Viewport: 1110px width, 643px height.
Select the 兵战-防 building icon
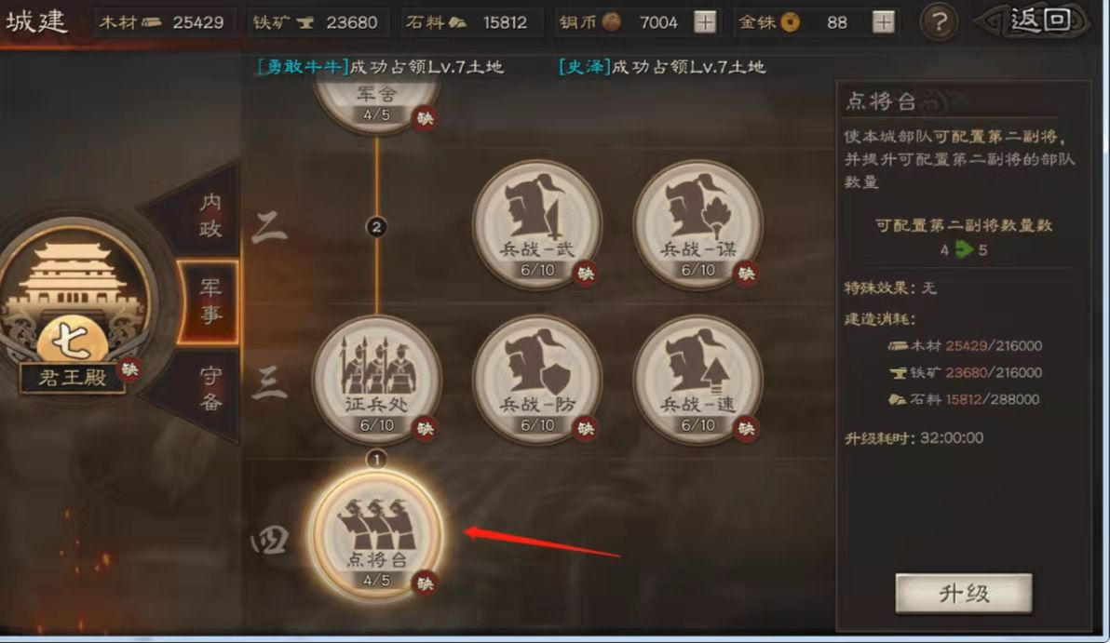(537, 380)
